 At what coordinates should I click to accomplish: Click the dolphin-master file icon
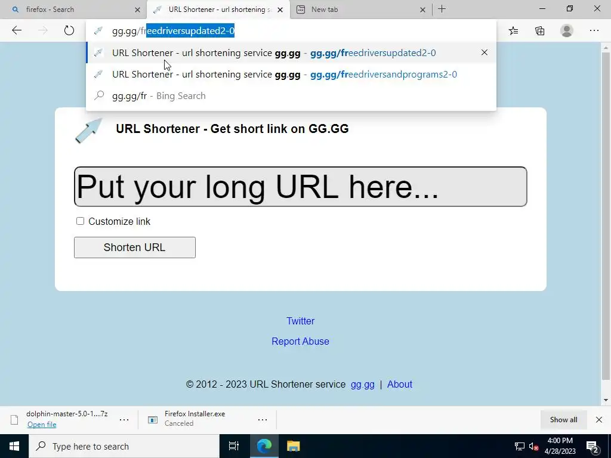[x=14, y=419]
